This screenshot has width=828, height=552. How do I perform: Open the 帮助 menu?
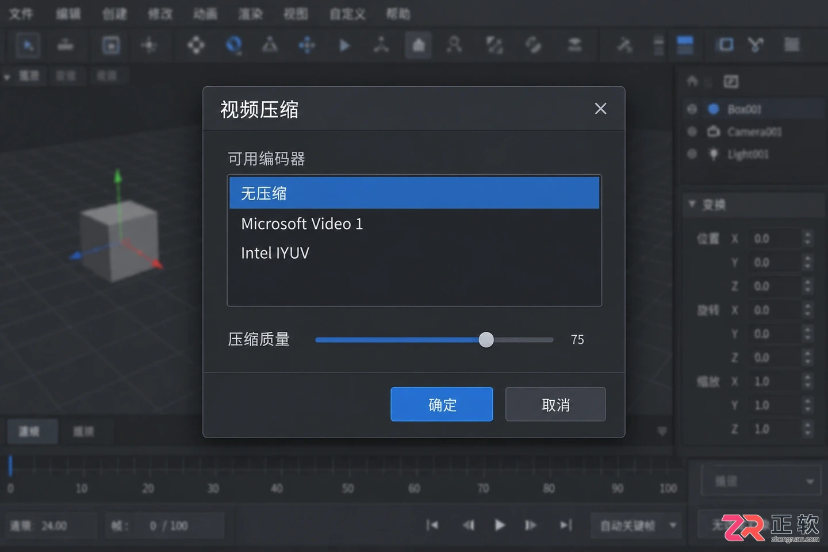pos(398,14)
